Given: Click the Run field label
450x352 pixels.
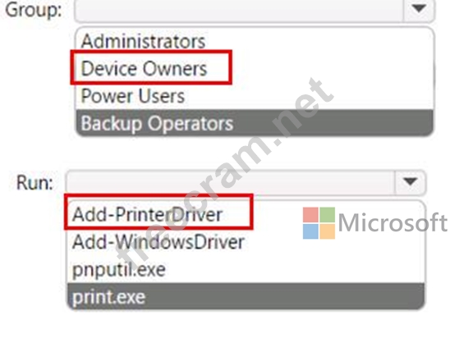Looking at the screenshot, I should (34, 183).
